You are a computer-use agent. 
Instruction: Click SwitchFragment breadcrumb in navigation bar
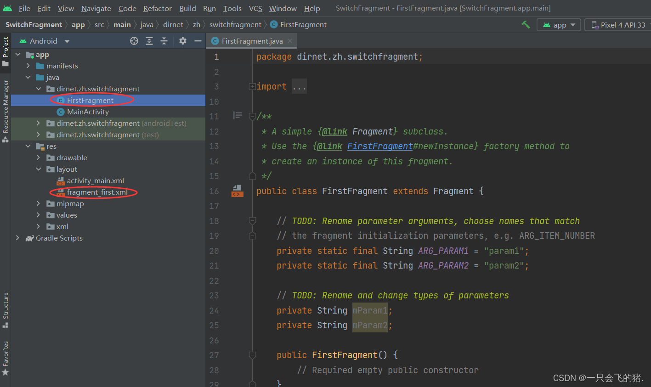(x=34, y=25)
